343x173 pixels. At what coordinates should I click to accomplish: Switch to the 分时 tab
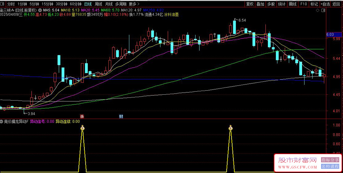point(11,4)
